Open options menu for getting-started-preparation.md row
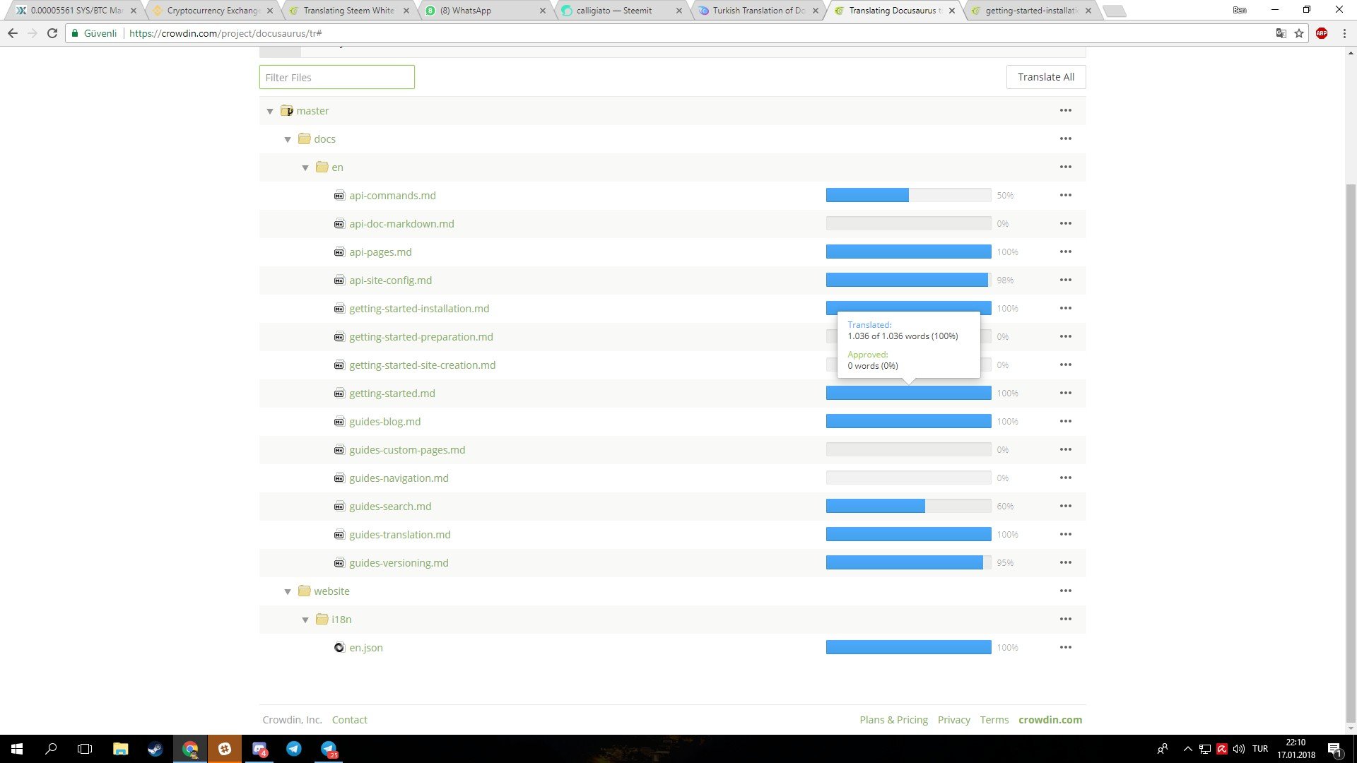This screenshot has width=1357, height=763. coord(1065,336)
